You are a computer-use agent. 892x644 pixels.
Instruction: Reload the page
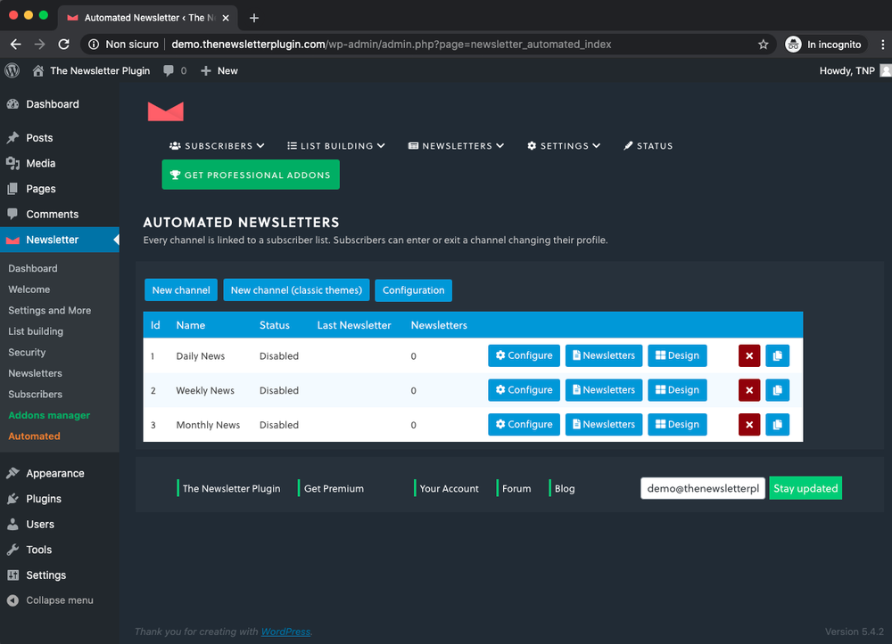tap(63, 45)
